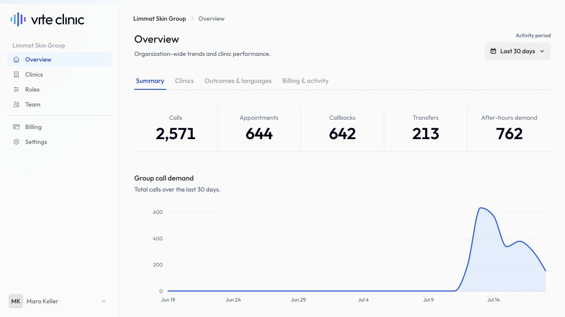
Task: Expand the Mara Keller account menu chevron
Action: 104,301
